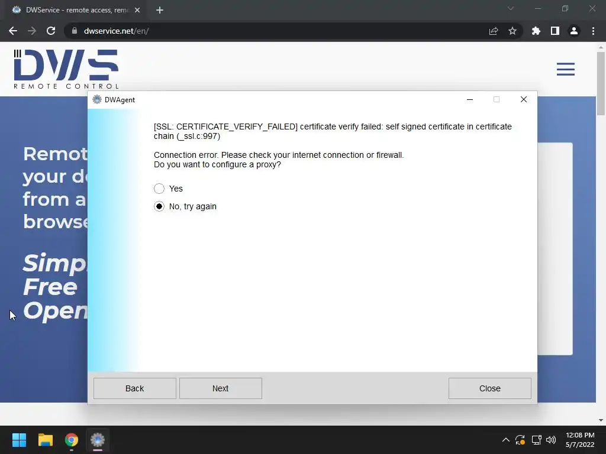Click the Windows Update tray icon
The image size is (606, 454).
pos(520,440)
